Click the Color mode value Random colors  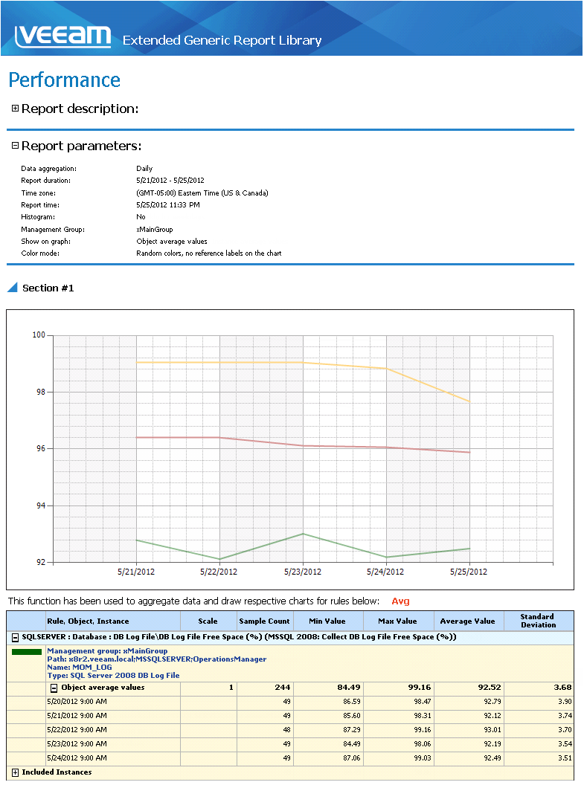(209, 253)
